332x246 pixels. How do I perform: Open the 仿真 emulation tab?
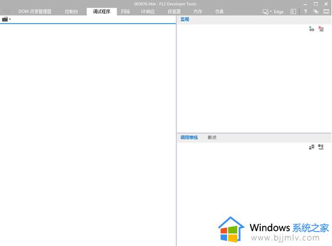219,11
